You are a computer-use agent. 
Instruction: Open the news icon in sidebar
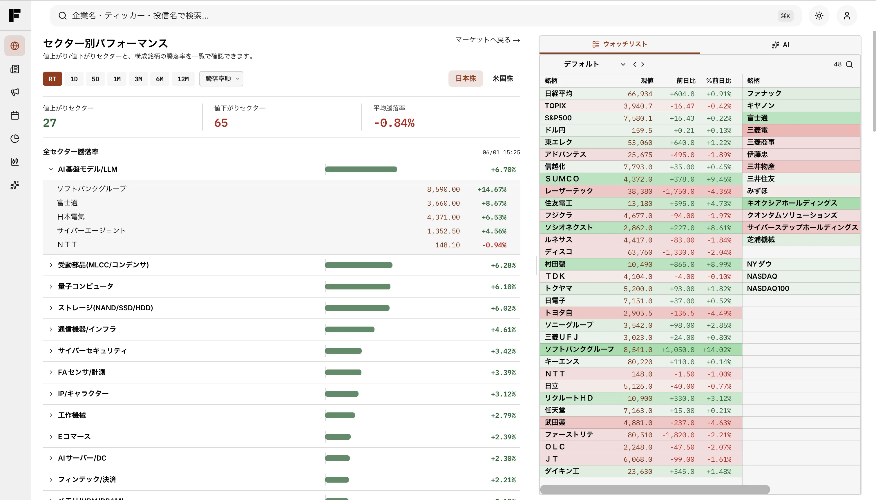click(15, 69)
